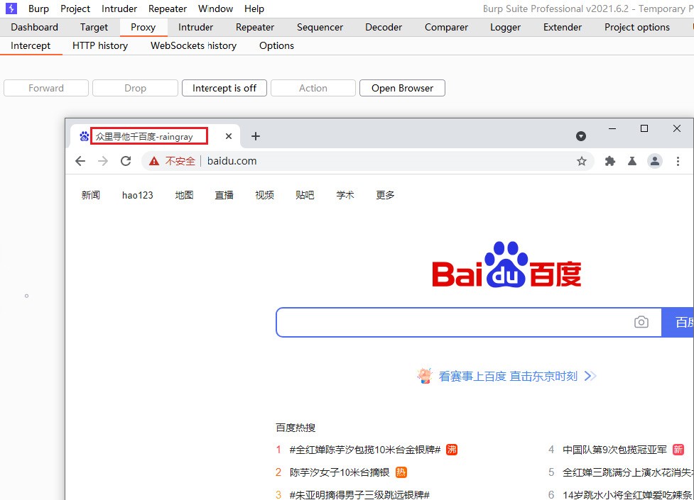The height and width of the screenshot is (500, 694).
Task: Click the Baidu logo image
Action: (x=506, y=265)
